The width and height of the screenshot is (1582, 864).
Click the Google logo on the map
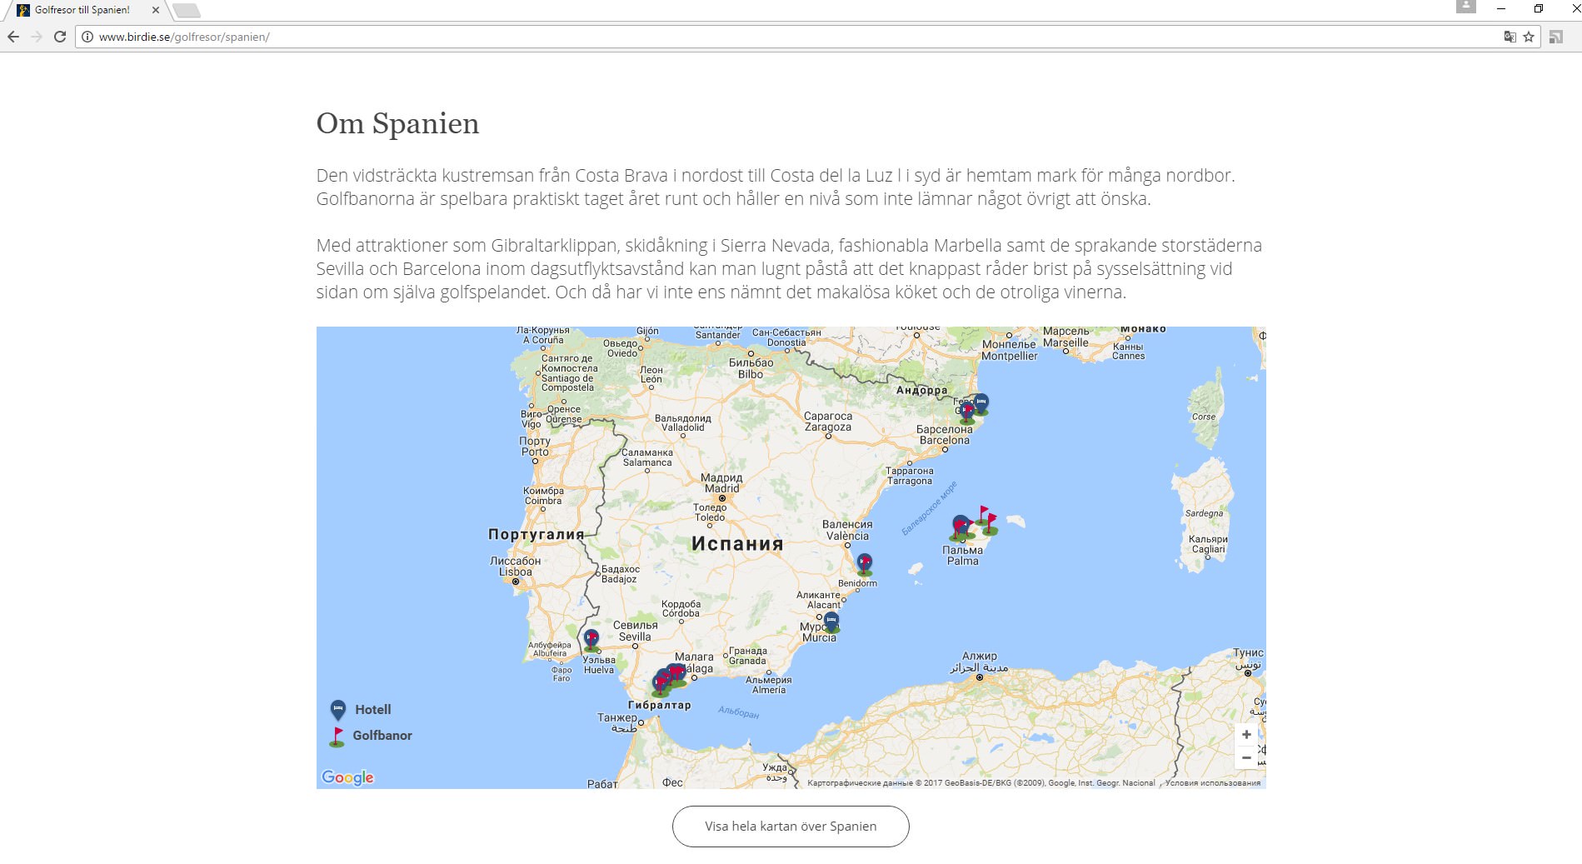click(347, 777)
